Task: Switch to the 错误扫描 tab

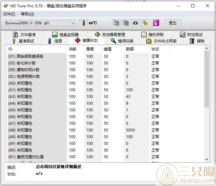Action: [122, 41]
